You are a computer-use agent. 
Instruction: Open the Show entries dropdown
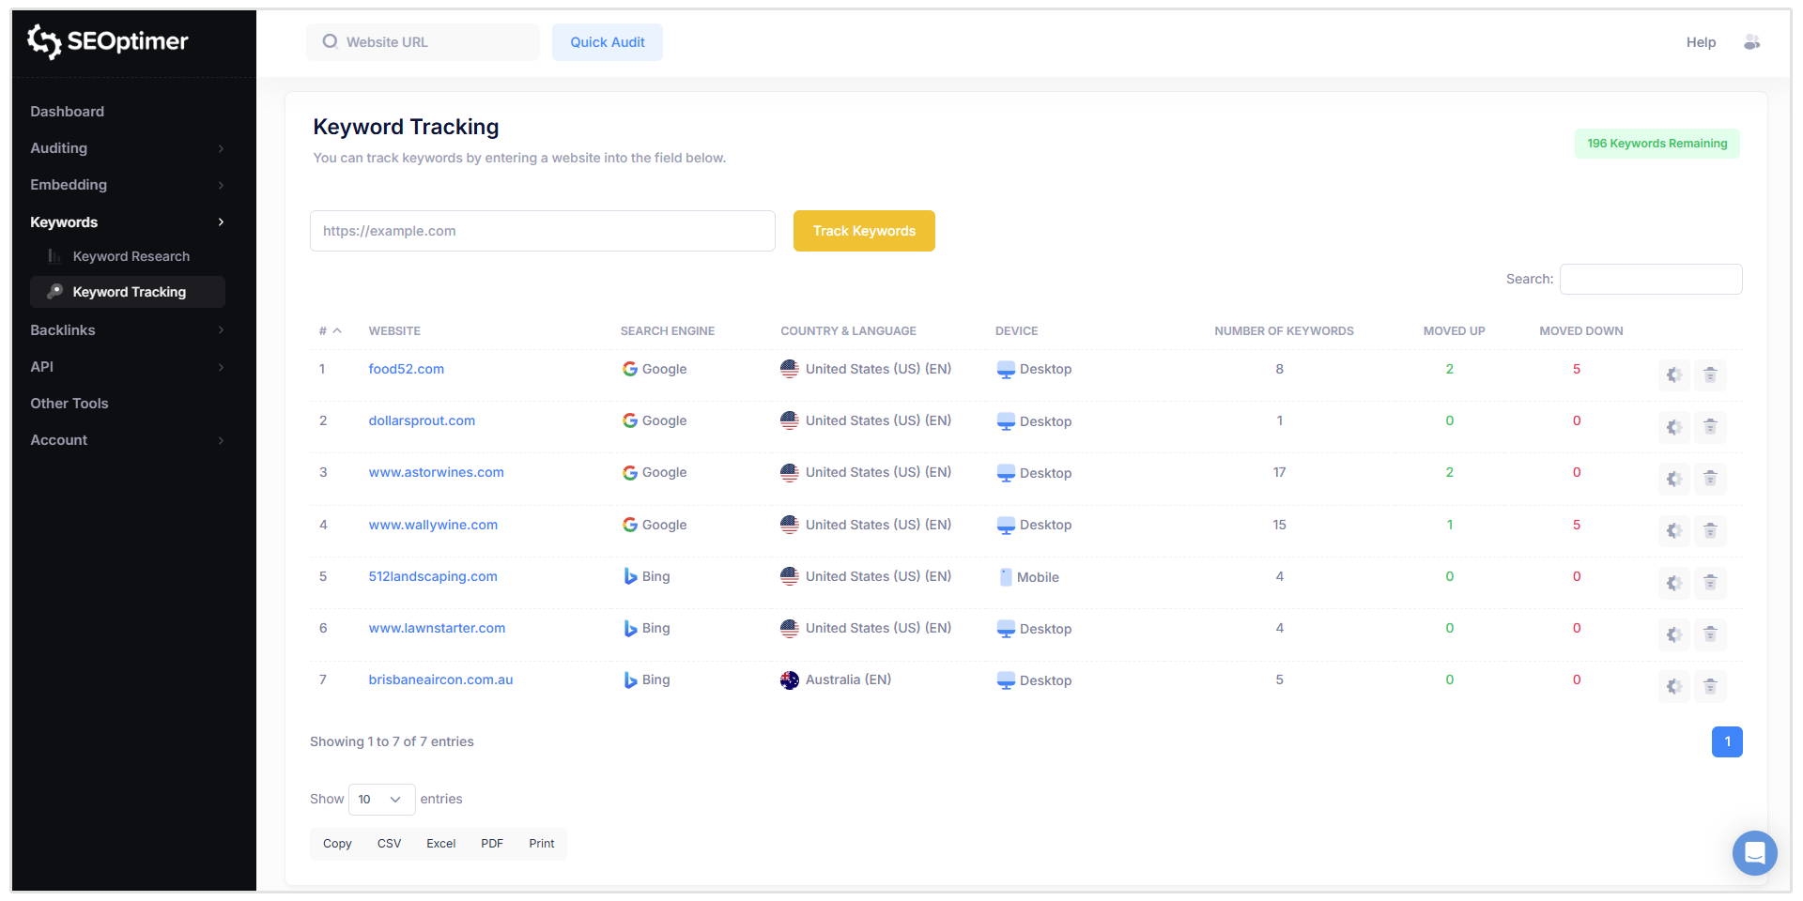[380, 799]
